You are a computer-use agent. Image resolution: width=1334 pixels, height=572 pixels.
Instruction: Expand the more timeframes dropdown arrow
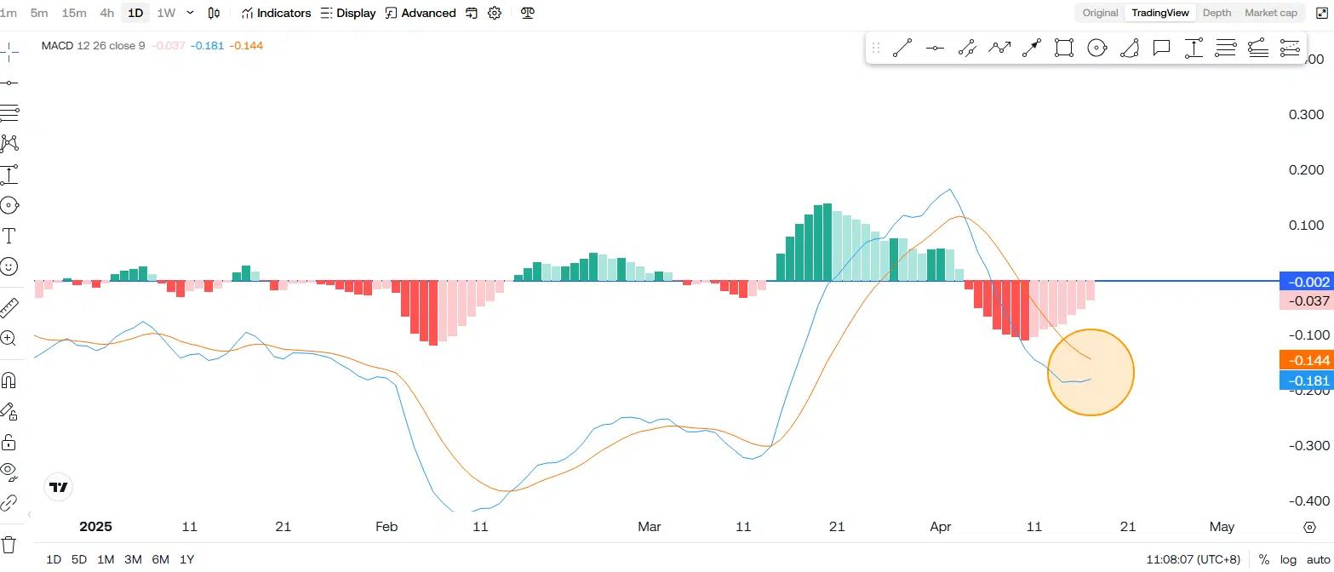click(190, 13)
